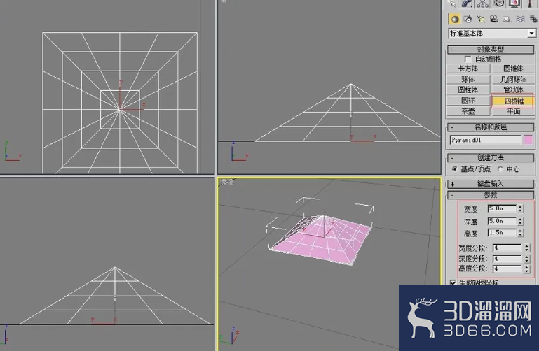Focus the 深度 value field
The image size is (539, 351).
click(x=502, y=221)
